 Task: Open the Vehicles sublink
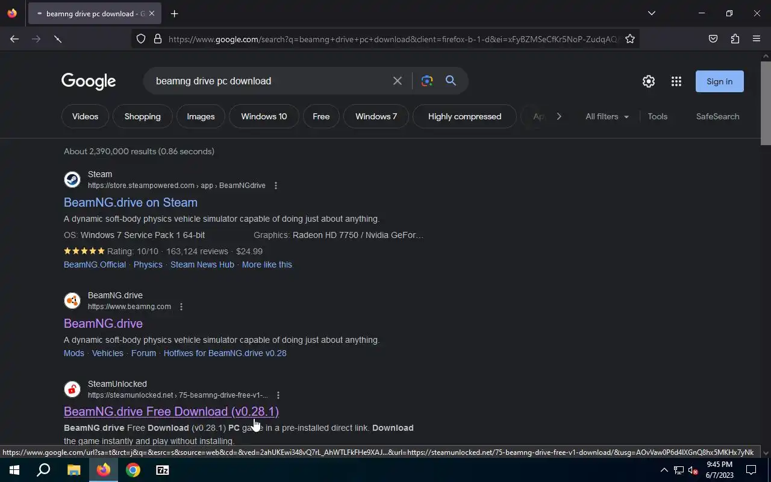click(108, 353)
